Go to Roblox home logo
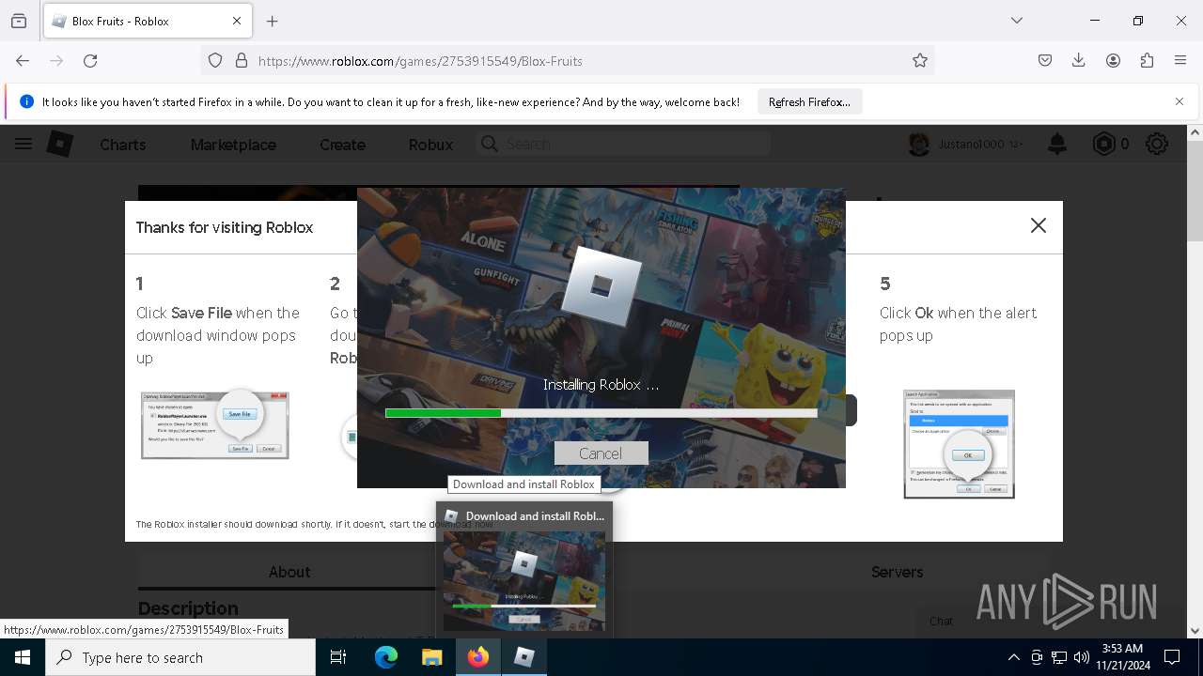 tap(60, 144)
